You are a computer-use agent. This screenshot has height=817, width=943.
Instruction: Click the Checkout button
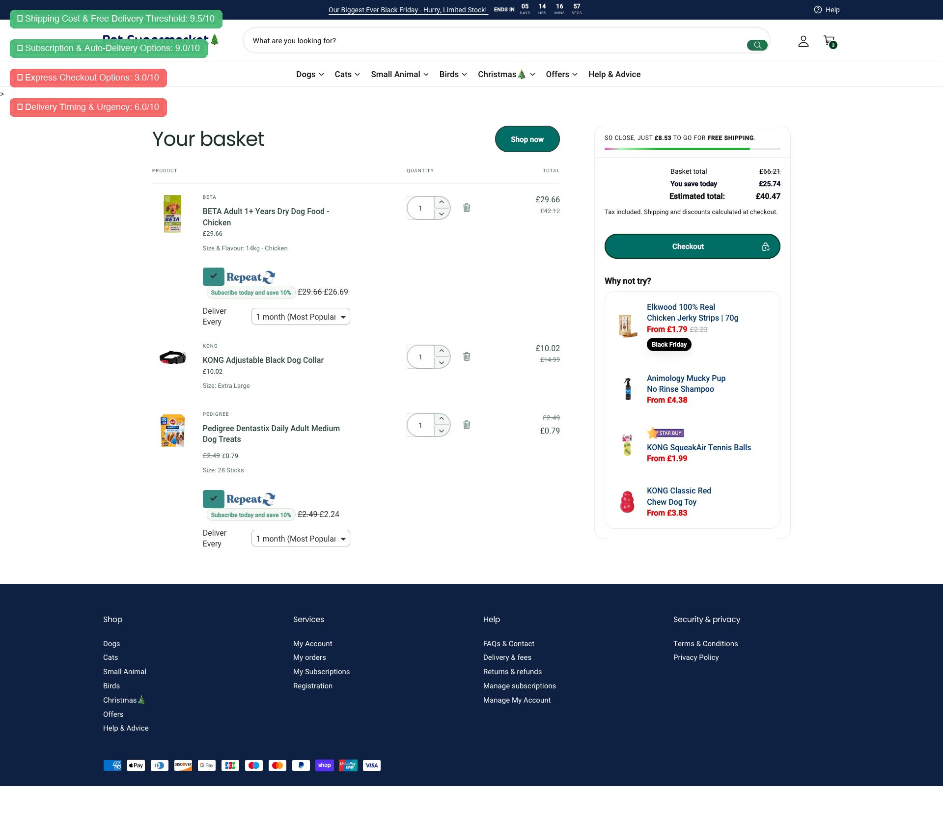click(x=692, y=246)
